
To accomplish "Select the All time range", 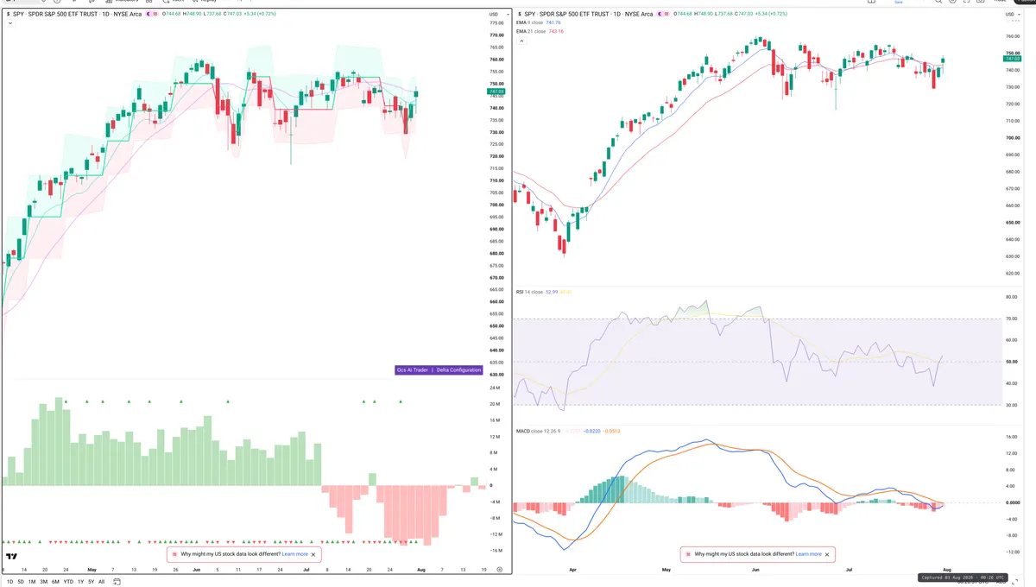I will click(102, 582).
